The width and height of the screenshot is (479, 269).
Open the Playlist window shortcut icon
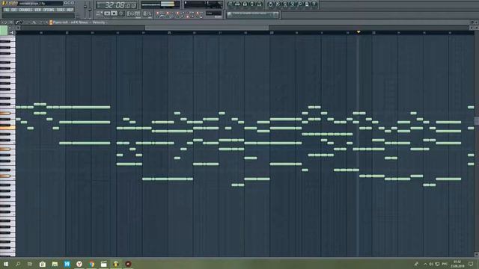[x=230, y=4]
